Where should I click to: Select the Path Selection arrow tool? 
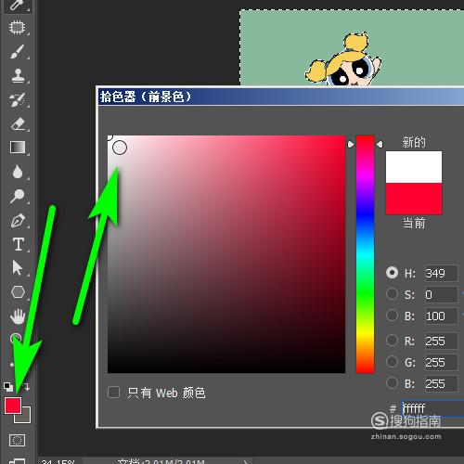pos(17,267)
